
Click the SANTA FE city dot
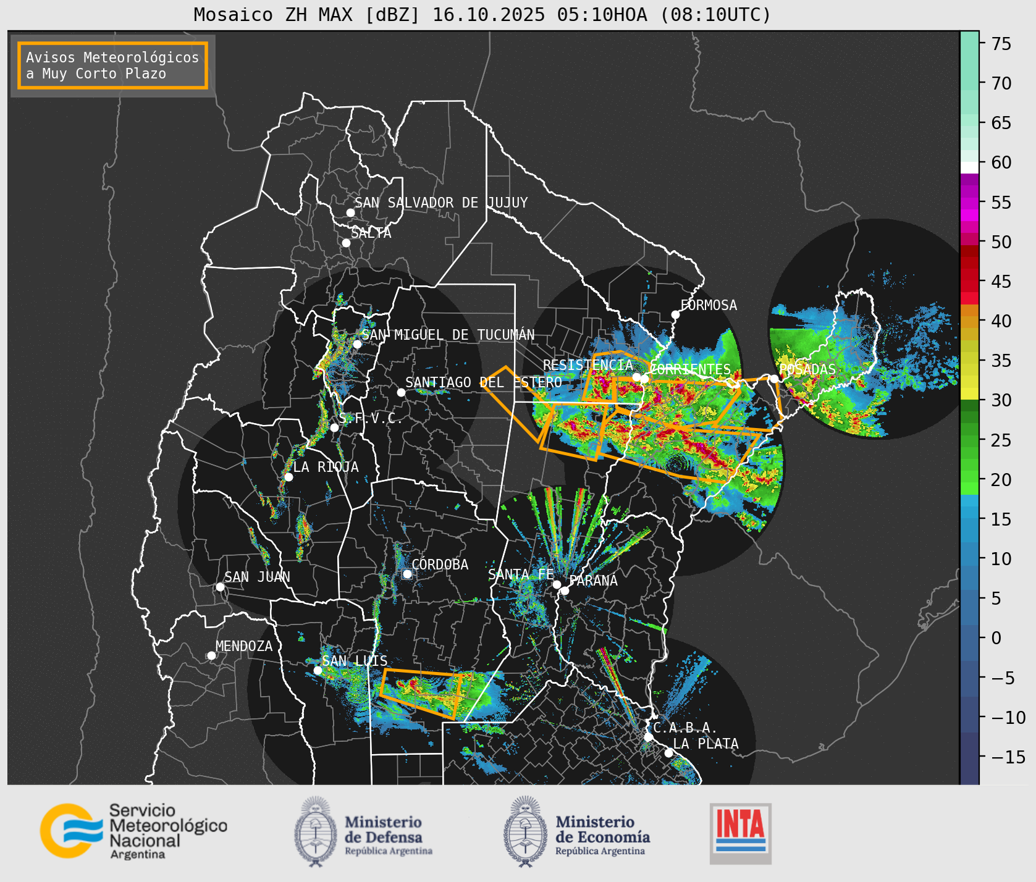(x=557, y=584)
